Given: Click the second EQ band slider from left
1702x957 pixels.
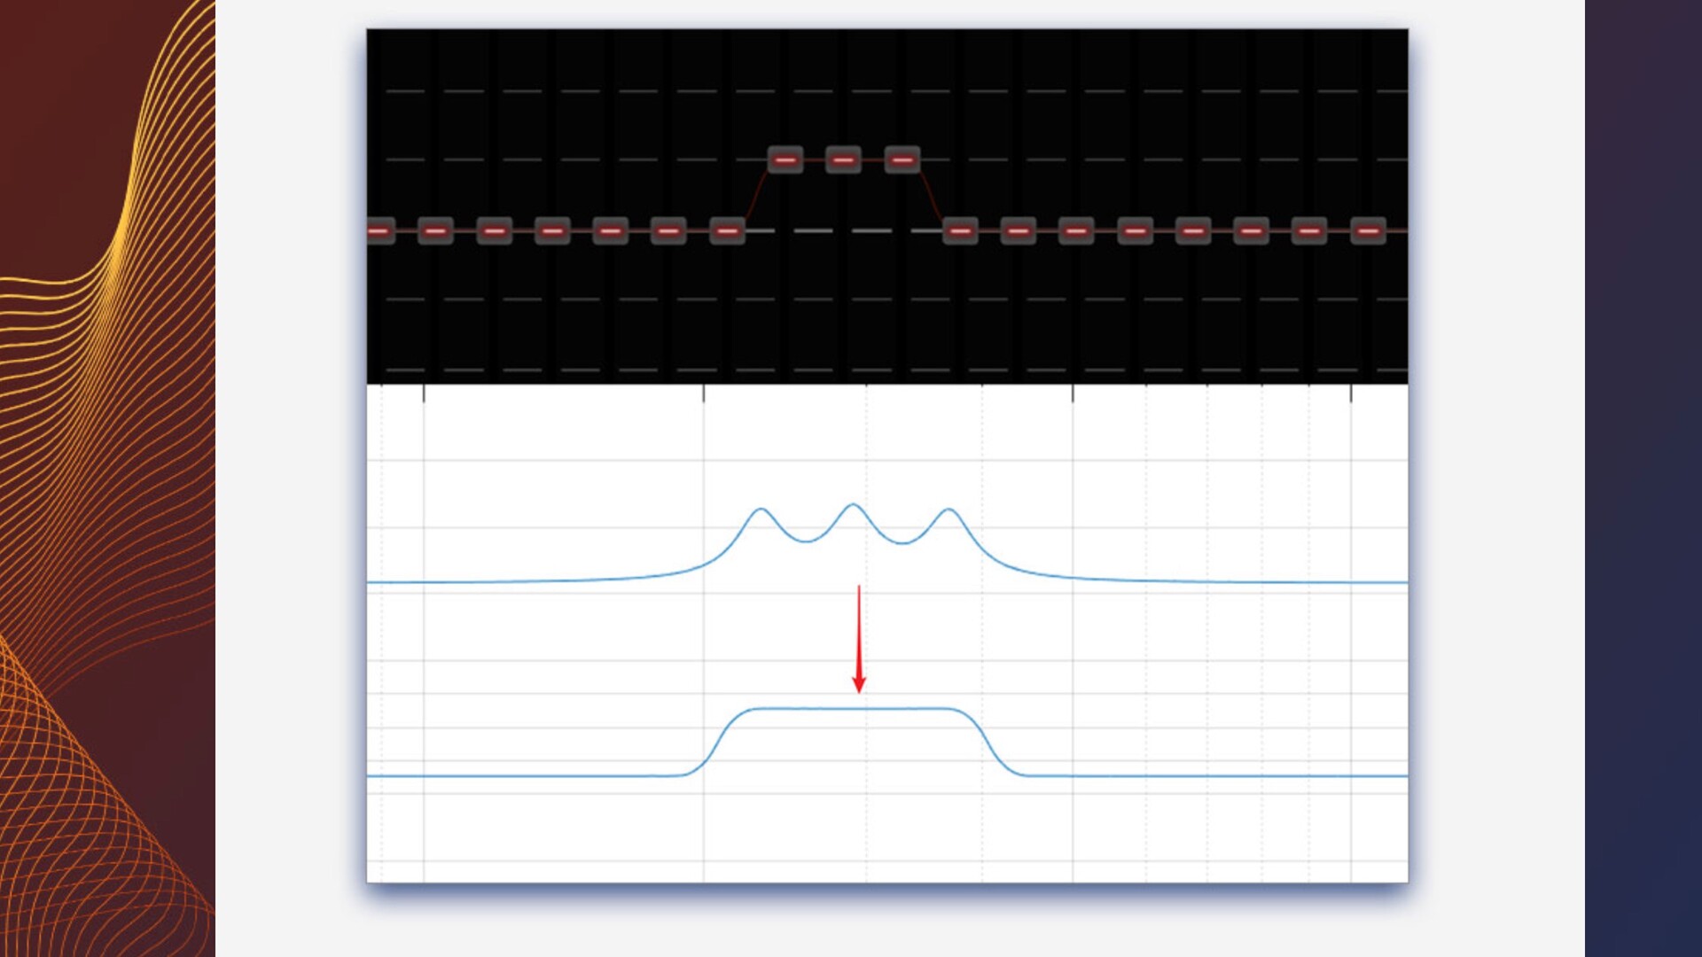Looking at the screenshot, I should coord(435,231).
